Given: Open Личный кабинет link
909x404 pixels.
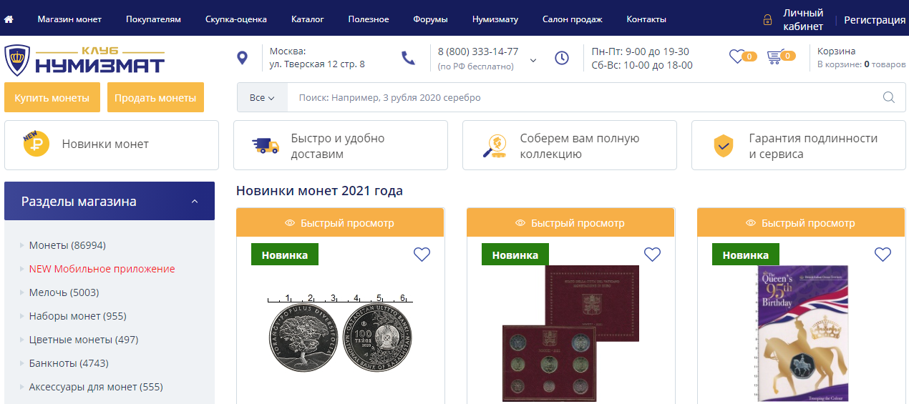Looking at the screenshot, I should 803,19.
